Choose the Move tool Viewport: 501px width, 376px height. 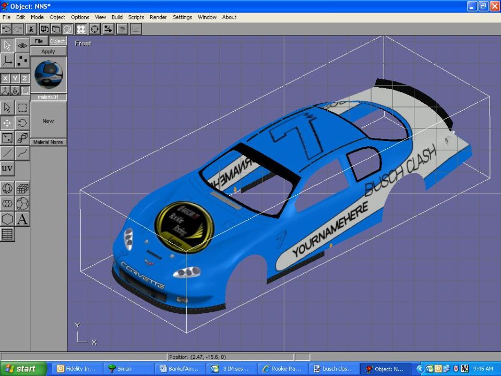click(7, 123)
